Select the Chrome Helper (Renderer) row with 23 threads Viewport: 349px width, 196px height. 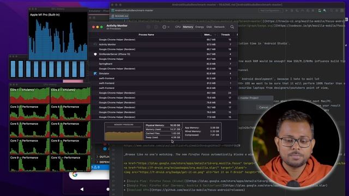(x=163, y=93)
